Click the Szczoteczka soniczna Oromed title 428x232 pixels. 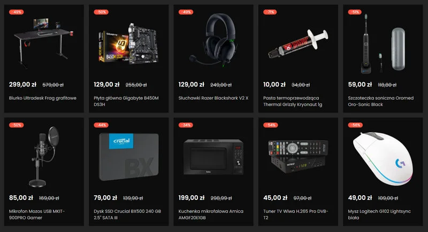[x=381, y=101]
